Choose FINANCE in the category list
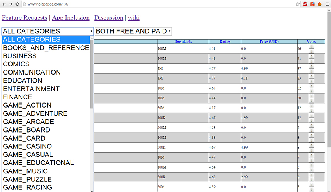The width and height of the screenshot is (331, 192). 46,97
